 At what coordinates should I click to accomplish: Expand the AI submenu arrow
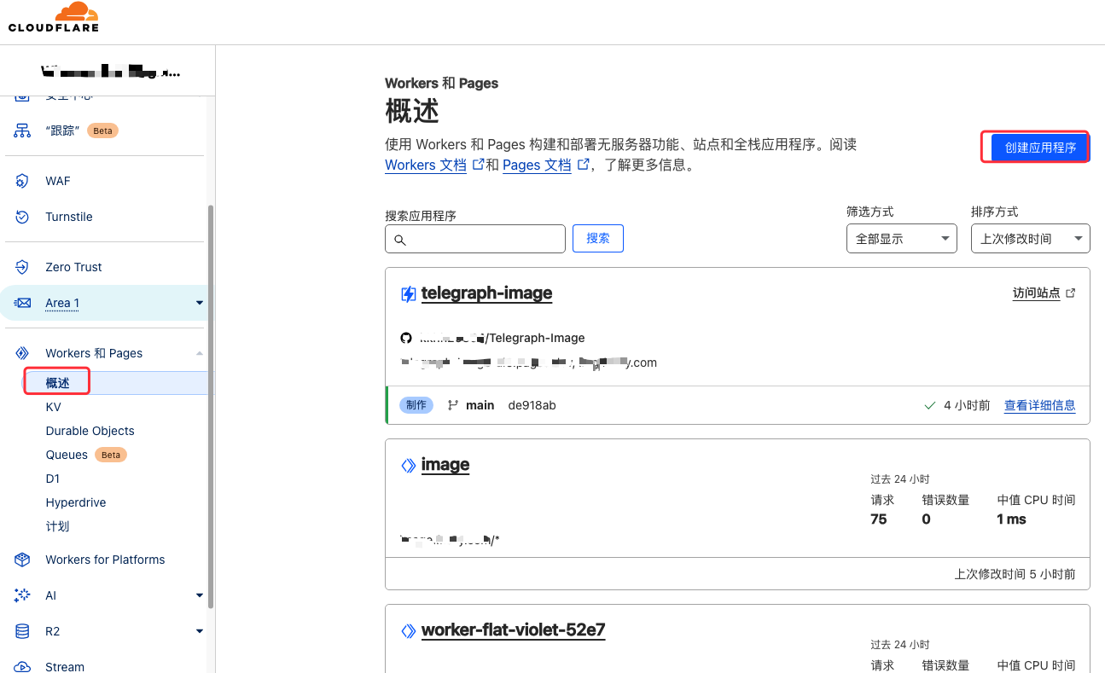tap(200, 595)
